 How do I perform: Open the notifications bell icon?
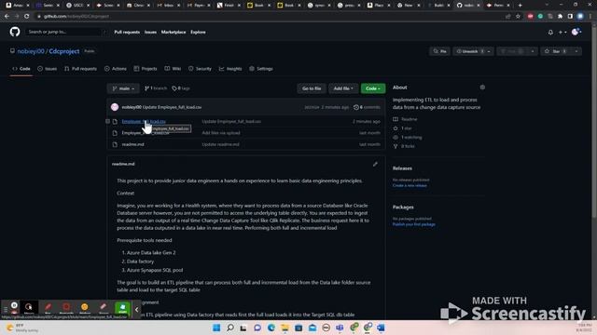(550, 33)
